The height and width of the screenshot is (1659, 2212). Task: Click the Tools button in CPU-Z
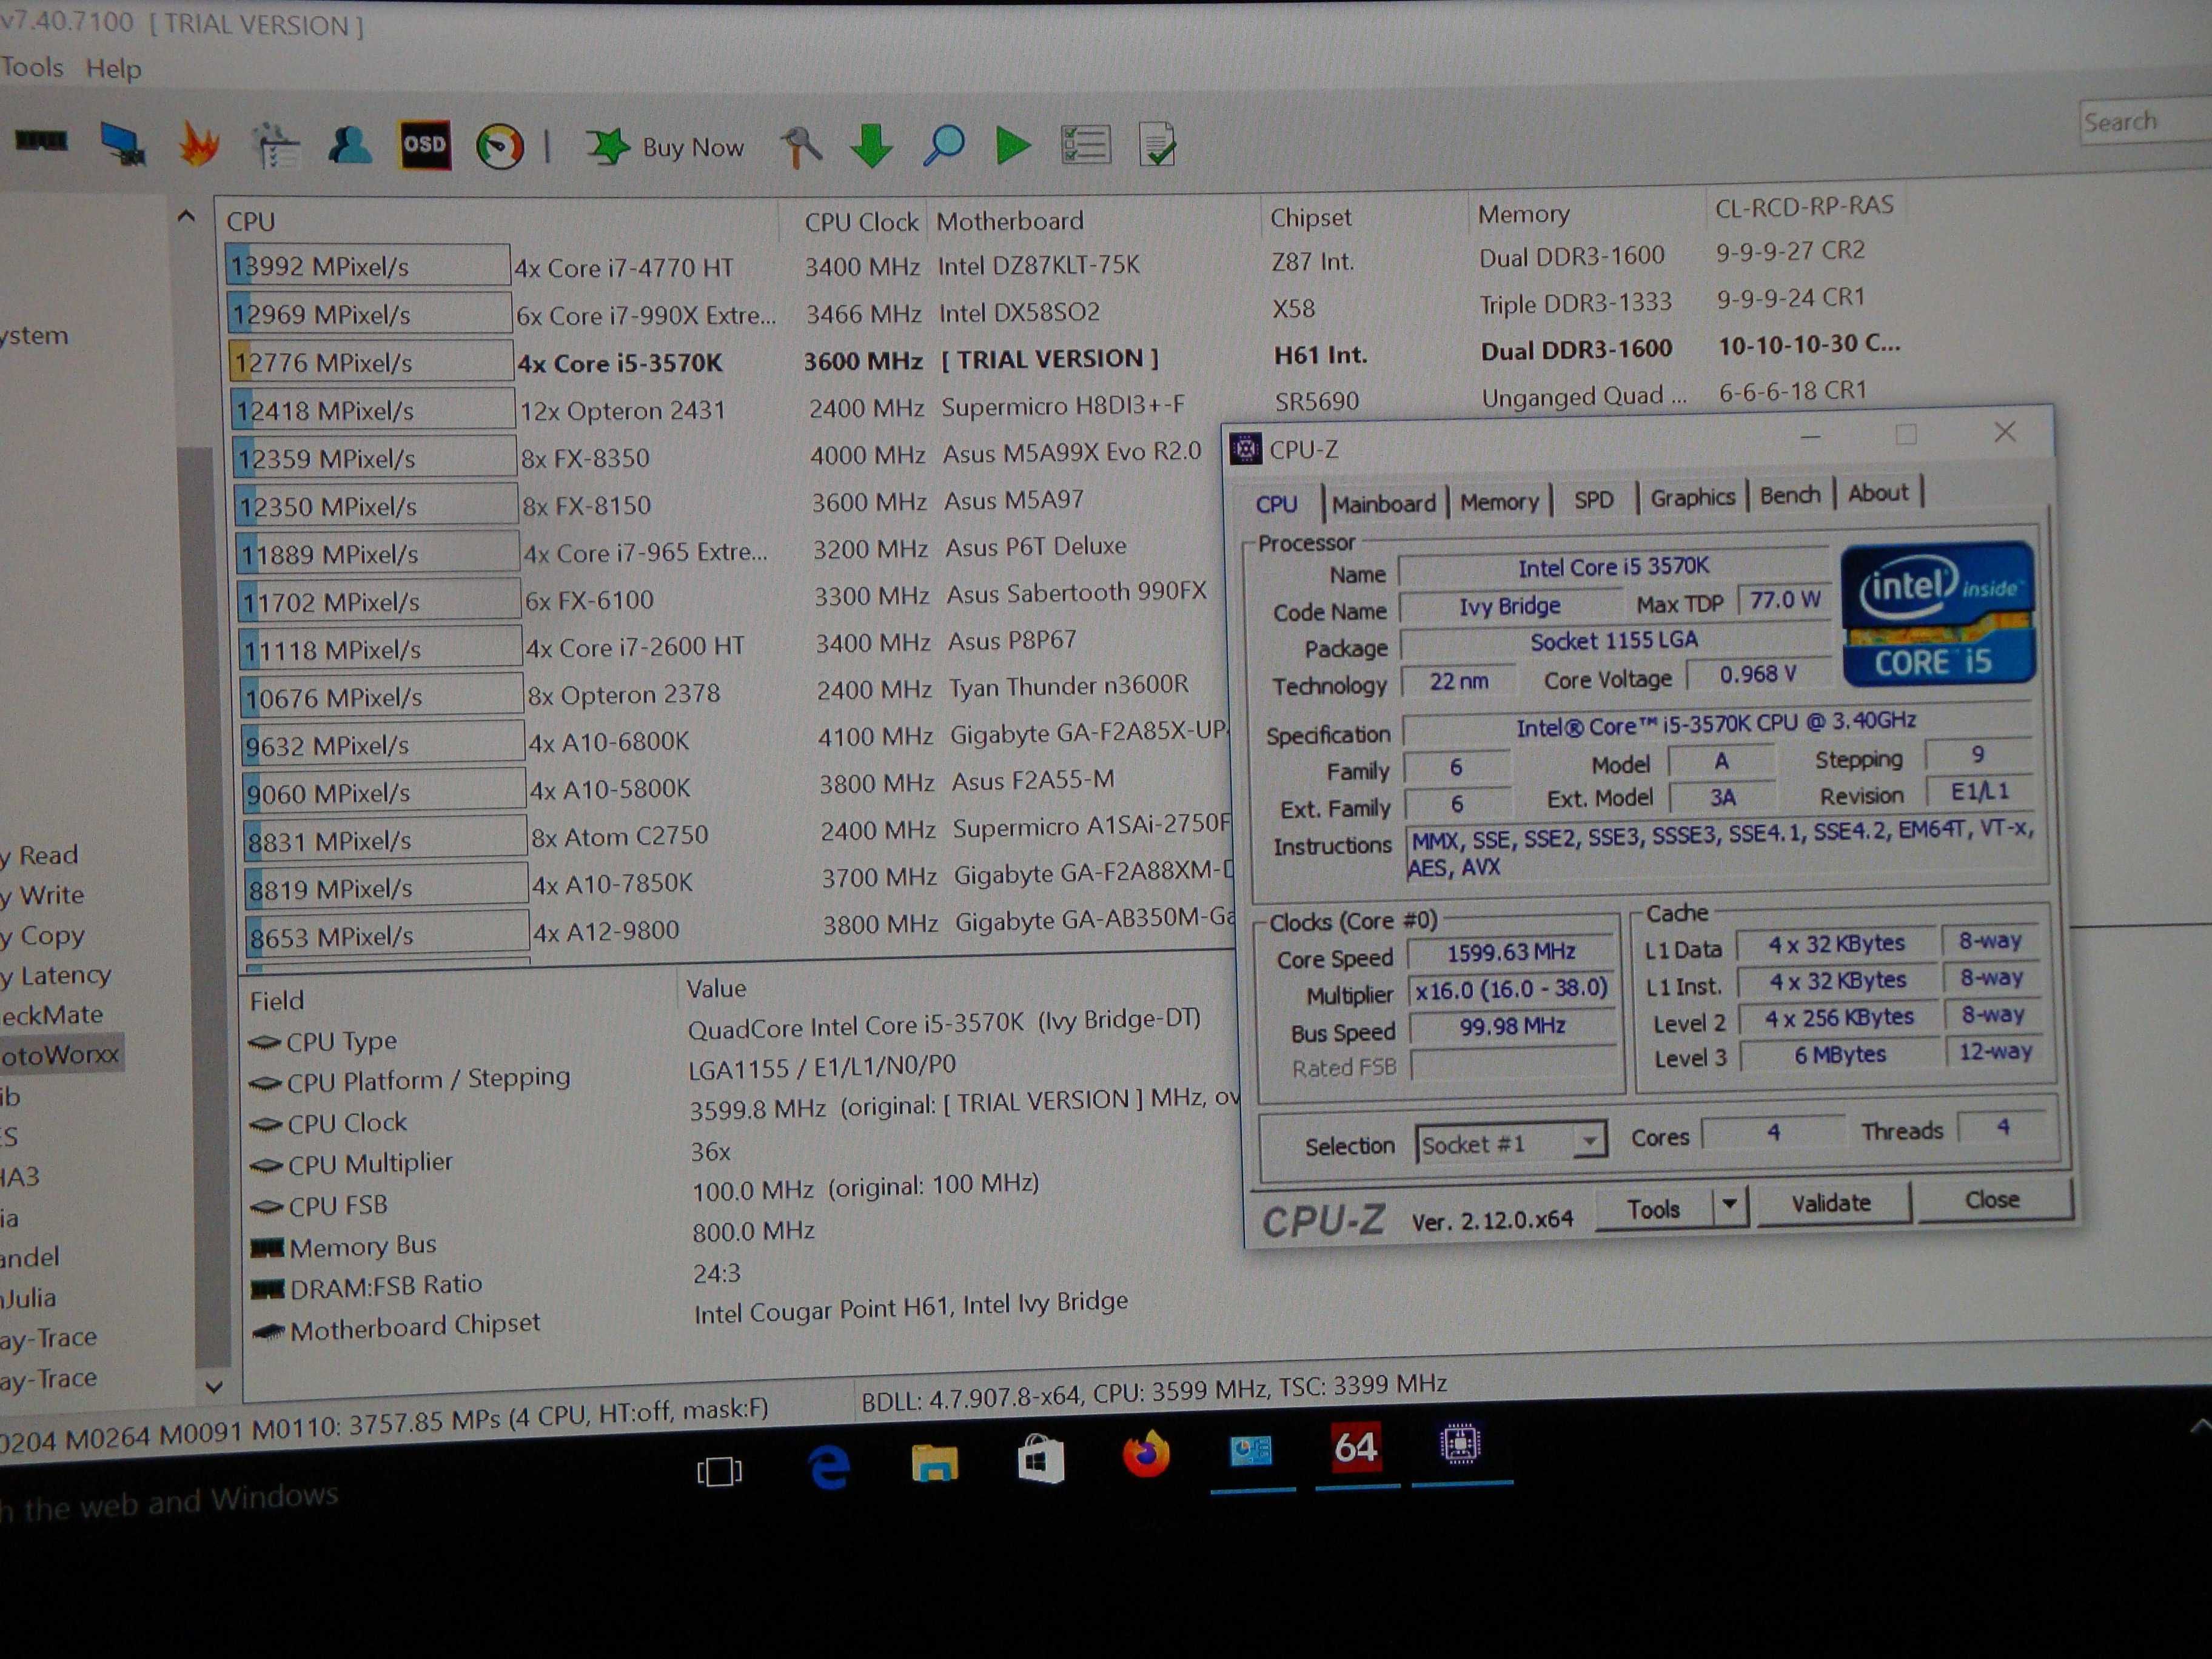pos(1653,1209)
